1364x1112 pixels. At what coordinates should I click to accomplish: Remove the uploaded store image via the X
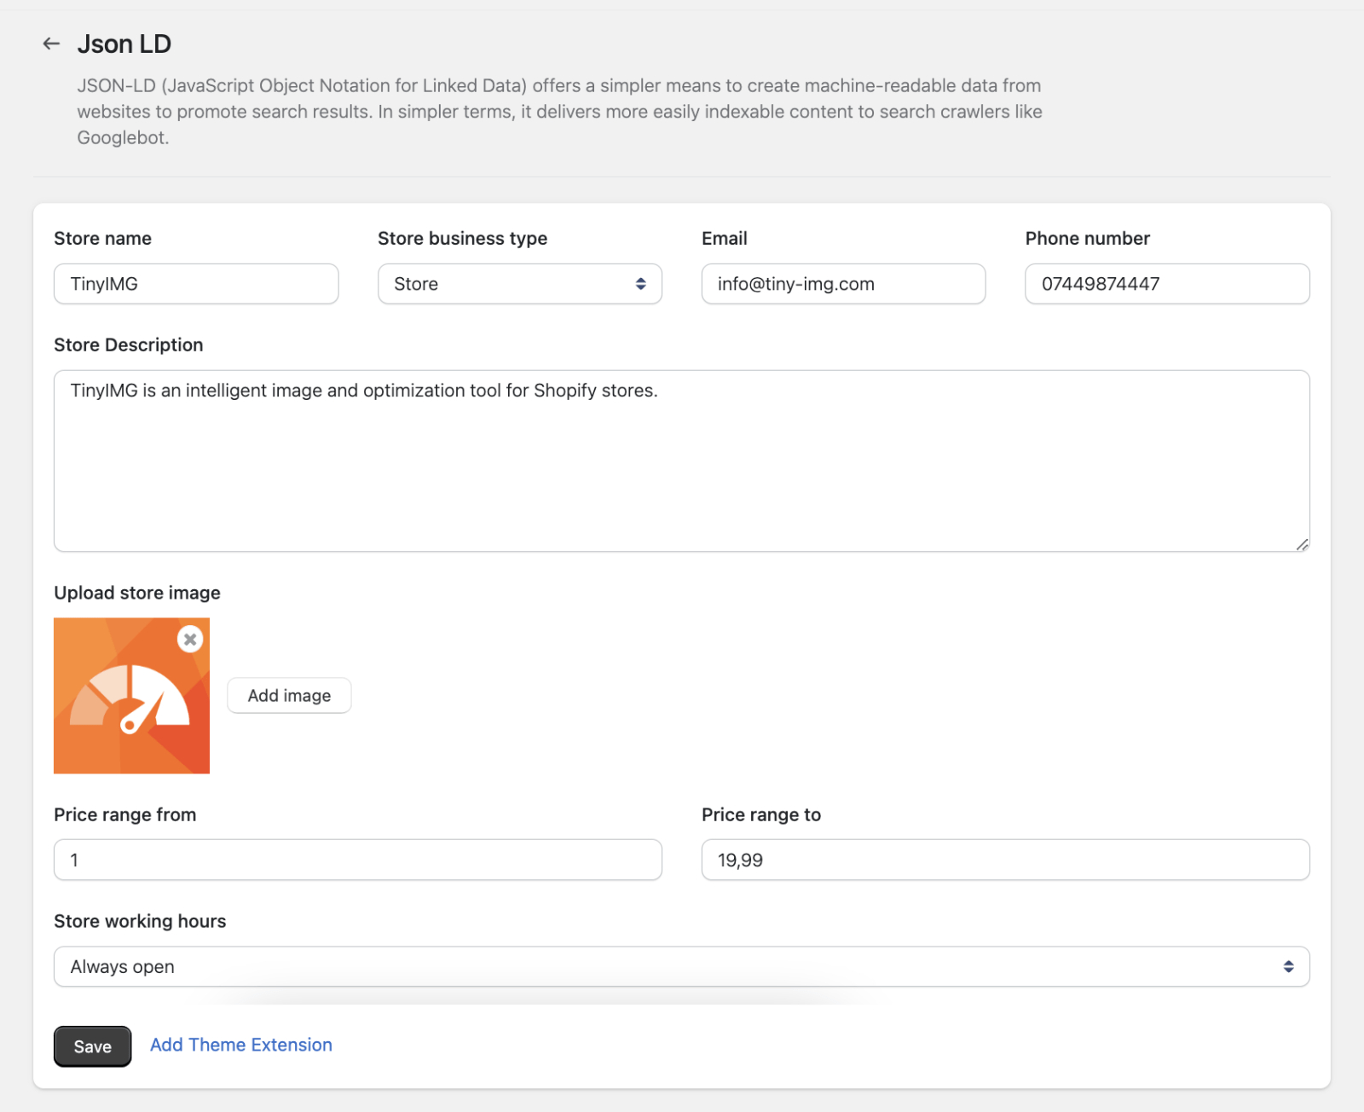click(x=190, y=639)
